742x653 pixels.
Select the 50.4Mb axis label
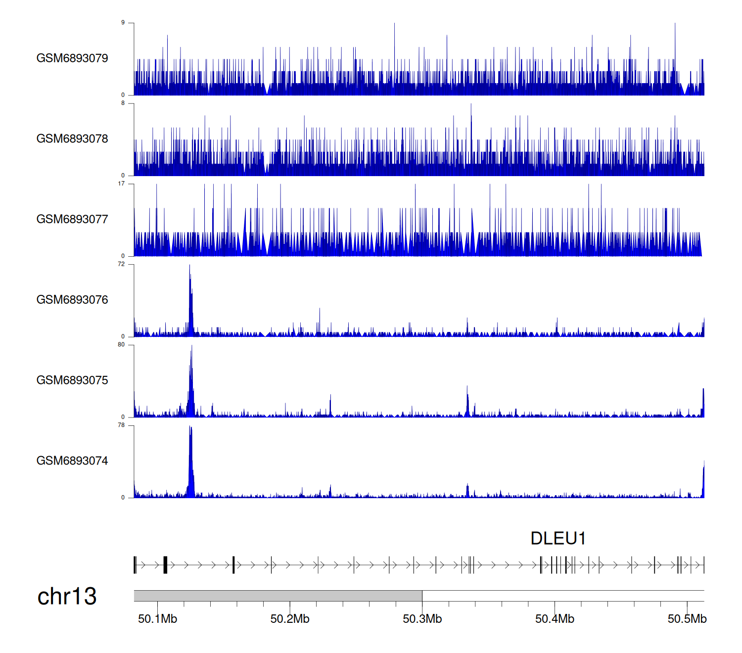coord(555,619)
